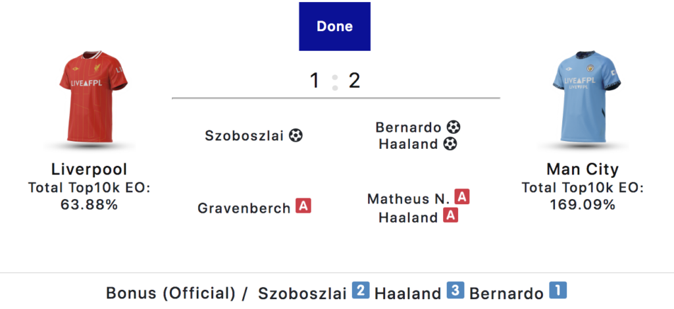
Task: Click Haaland's red assist badge
Action: (x=450, y=215)
